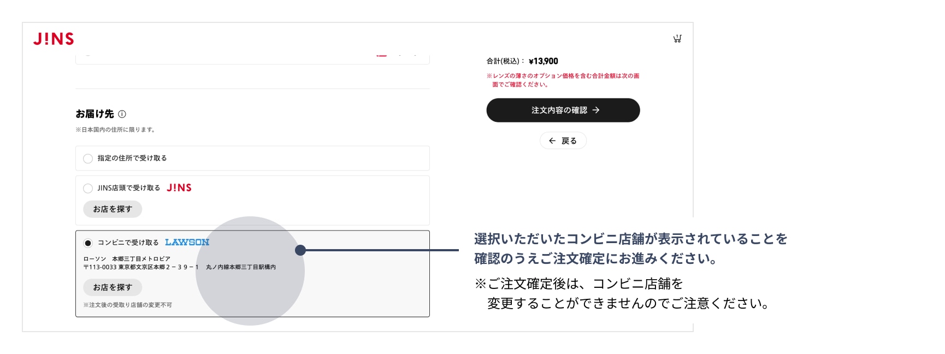Viewport: 945px width, 354px height.
Task: Open the shopping cart icon
Action: (x=677, y=38)
